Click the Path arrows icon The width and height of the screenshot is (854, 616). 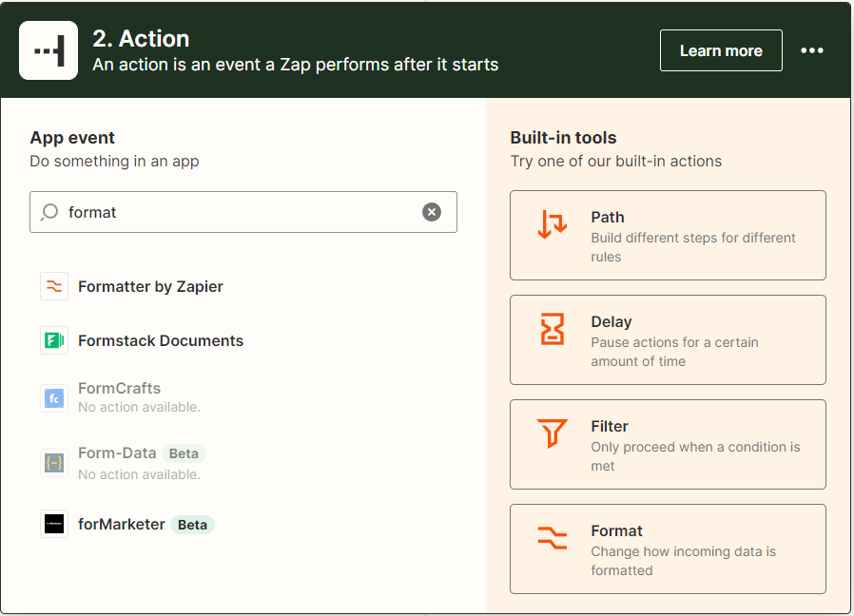553,224
